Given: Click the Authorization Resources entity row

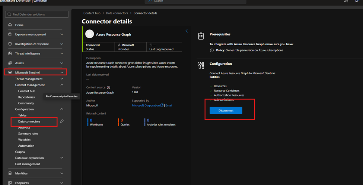Looking at the screenshot, I should pos(227,95).
